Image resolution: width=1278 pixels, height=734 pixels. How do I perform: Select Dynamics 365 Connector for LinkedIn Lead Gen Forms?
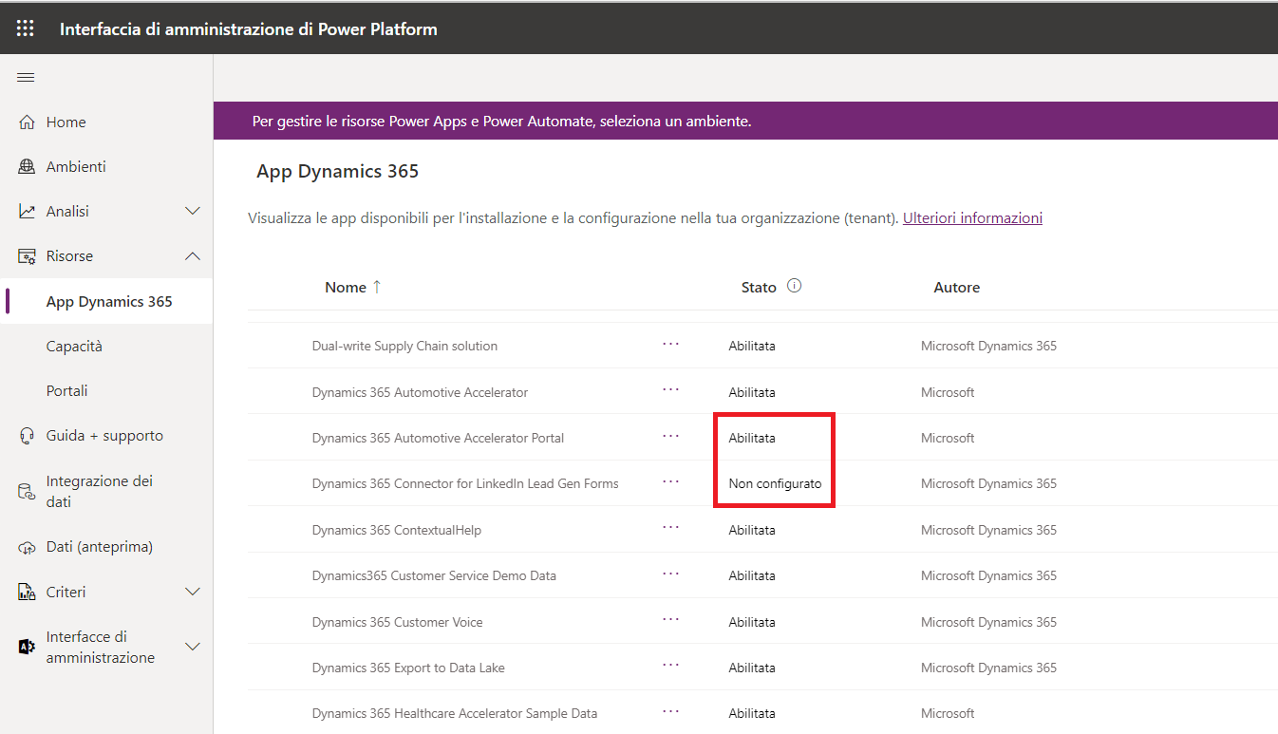(x=465, y=483)
